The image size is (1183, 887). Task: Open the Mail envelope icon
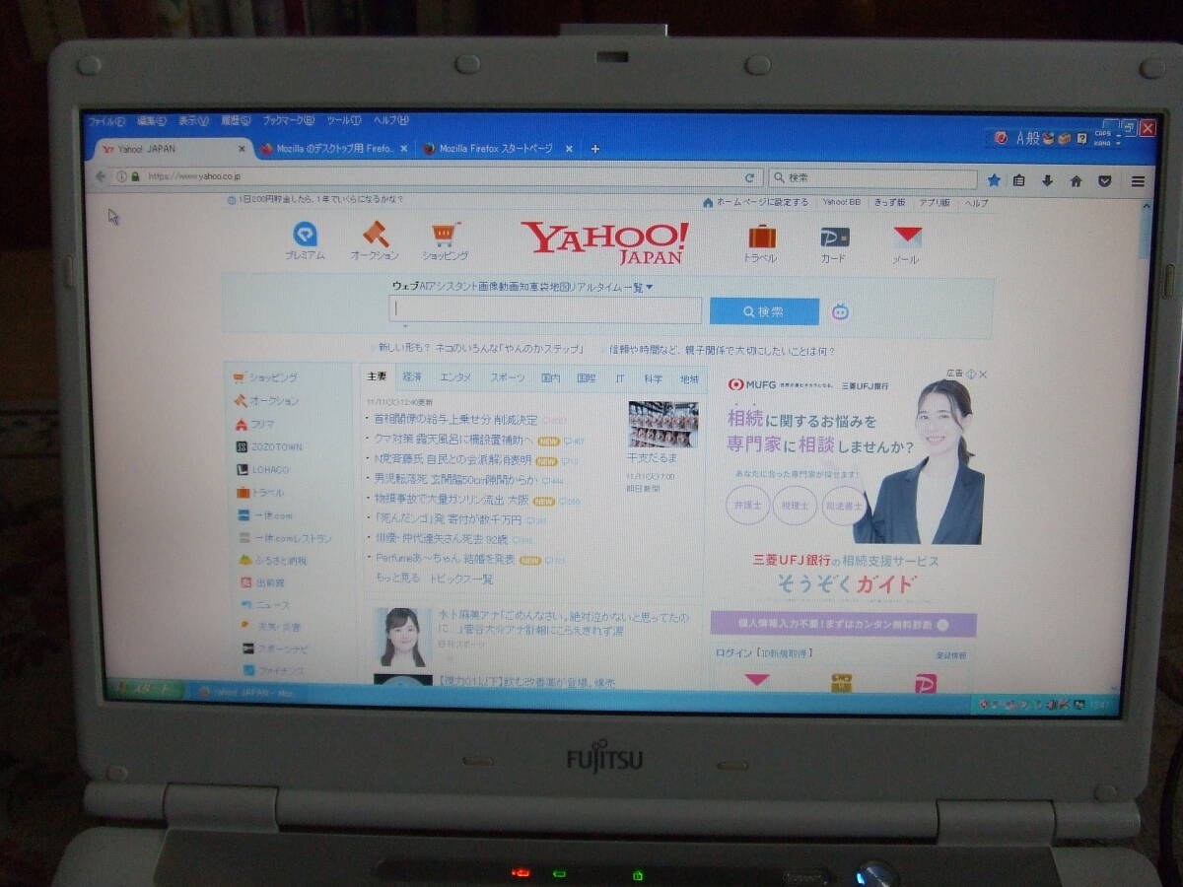[907, 238]
